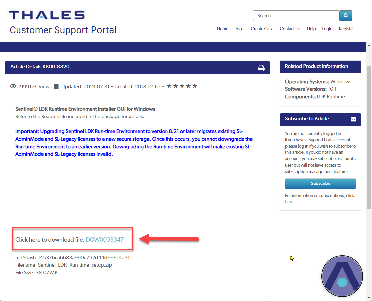This screenshot has width=372, height=301.
Task: Click the calendar icon beside Updated date
Action: point(56,86)
